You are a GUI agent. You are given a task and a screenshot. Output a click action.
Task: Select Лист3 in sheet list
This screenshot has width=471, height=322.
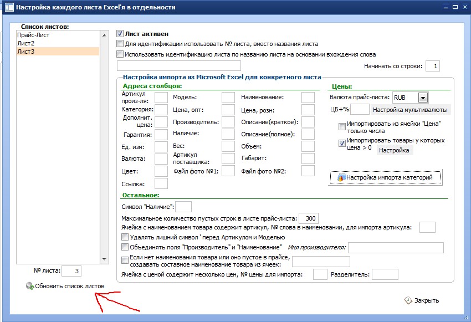click(58, 52)
